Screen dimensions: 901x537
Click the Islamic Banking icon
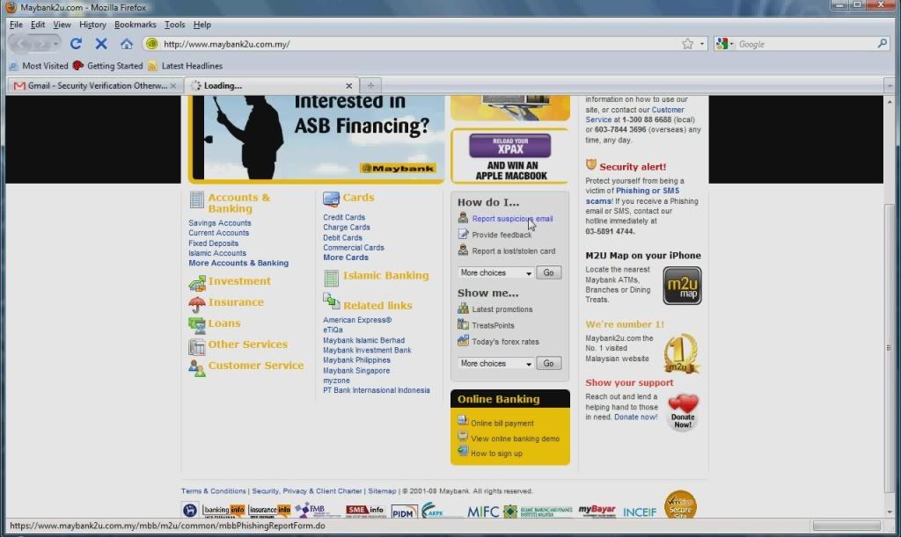click(x=332, y=279)
